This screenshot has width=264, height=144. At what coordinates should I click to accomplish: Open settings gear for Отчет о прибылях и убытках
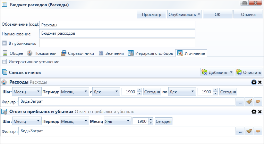(x=254, y=112)
